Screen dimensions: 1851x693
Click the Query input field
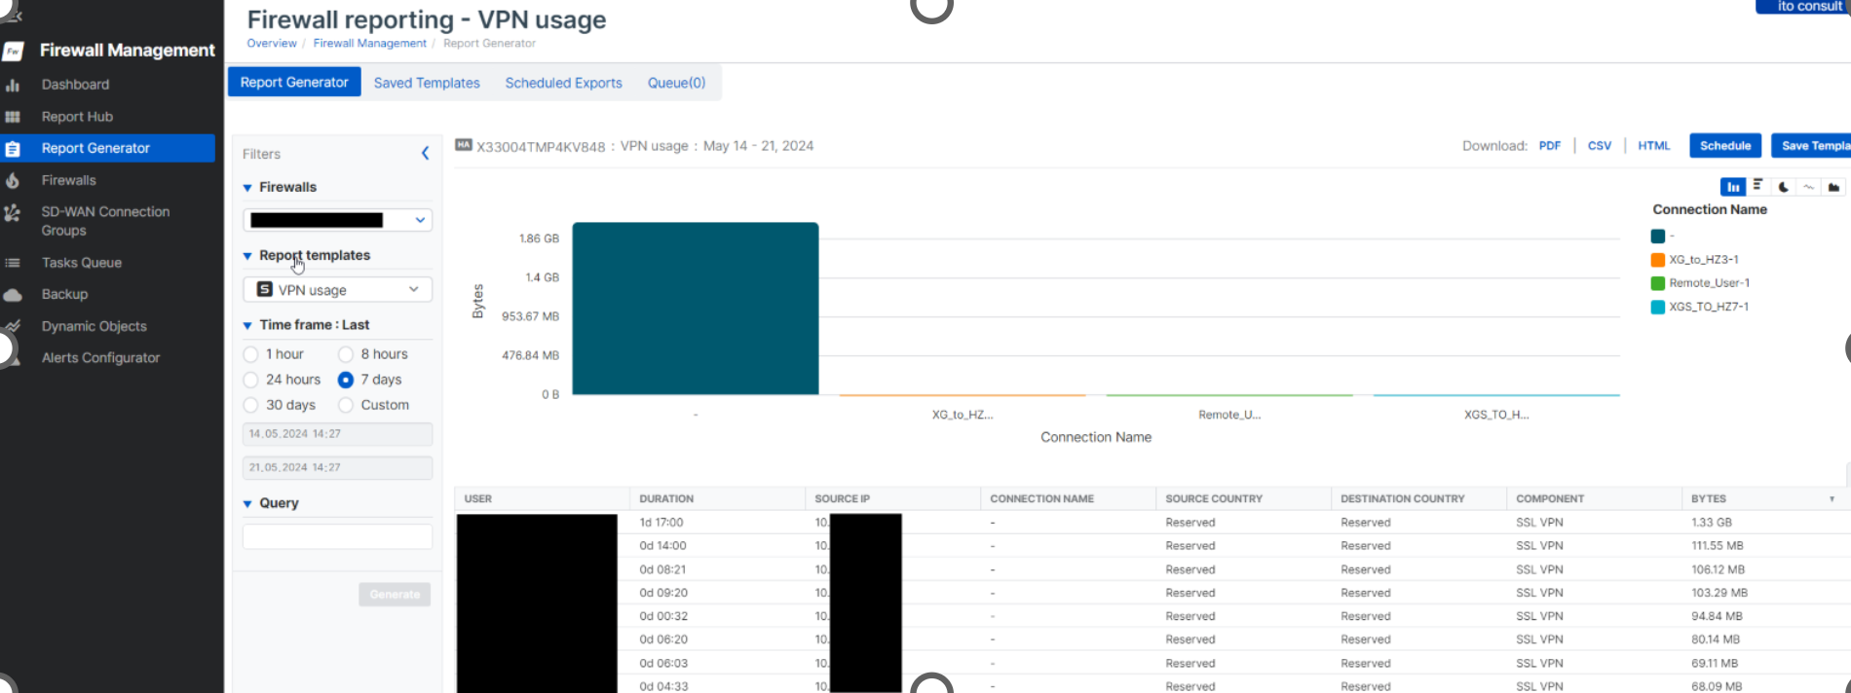click(337, 536)
